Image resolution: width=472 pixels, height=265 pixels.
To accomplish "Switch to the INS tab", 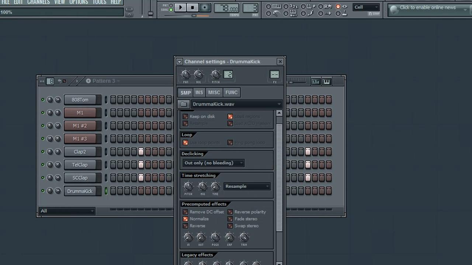I will pyautogui.click(x=199, y=93).
